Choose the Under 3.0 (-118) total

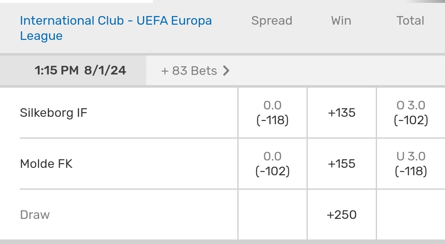pos(411,164)
